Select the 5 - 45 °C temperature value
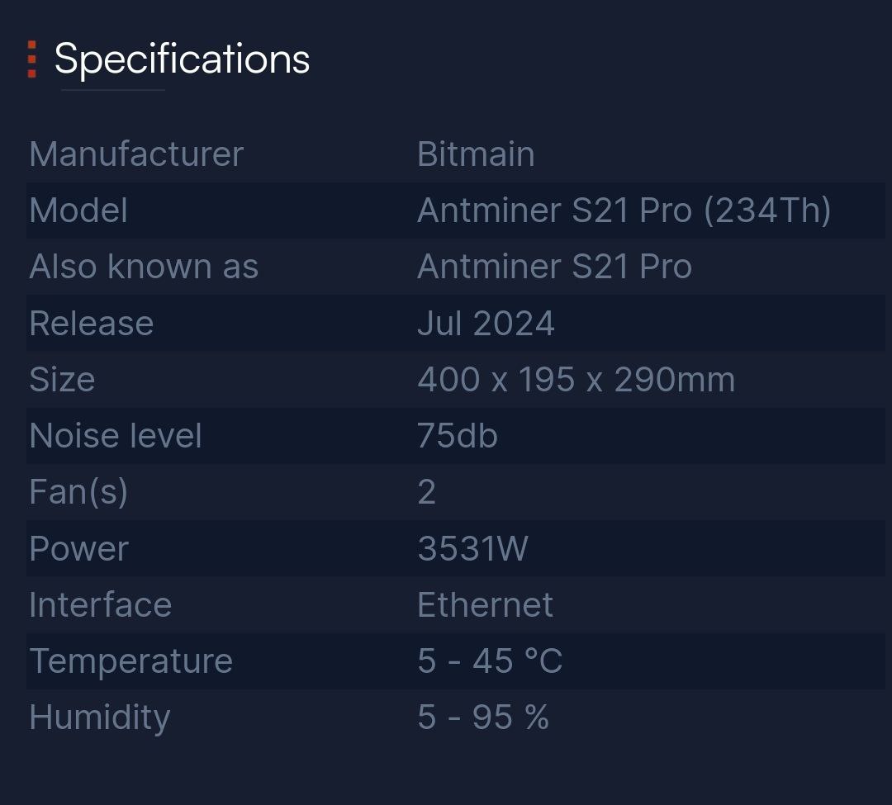Image resolution: width=892 pixels, height=805 pixels. point(490,661)
